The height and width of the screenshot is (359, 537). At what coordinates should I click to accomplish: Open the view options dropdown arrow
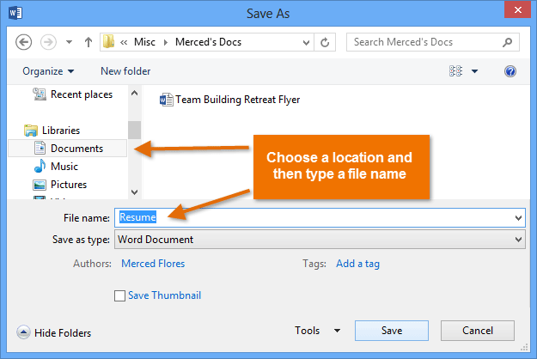[474, 71]
